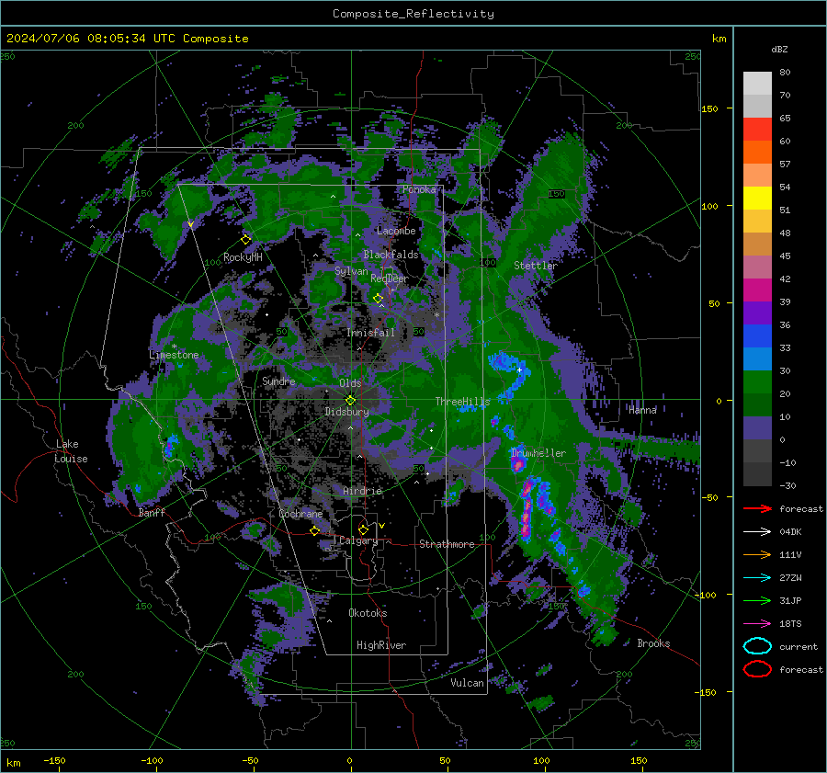The image size is (827, 773).
Task: Click the yellow radar-center diamond at Didsbury
Action: tap(350, 401)
